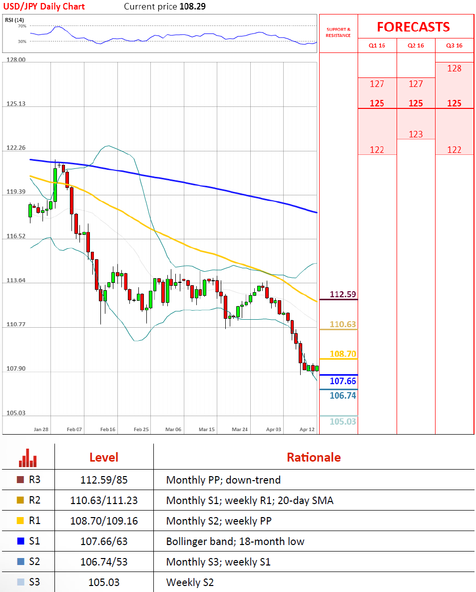The height and width of the screenshot is (592, 476).
Task: Click the 123 forecast in Q2 16
Action: point(416,134)
